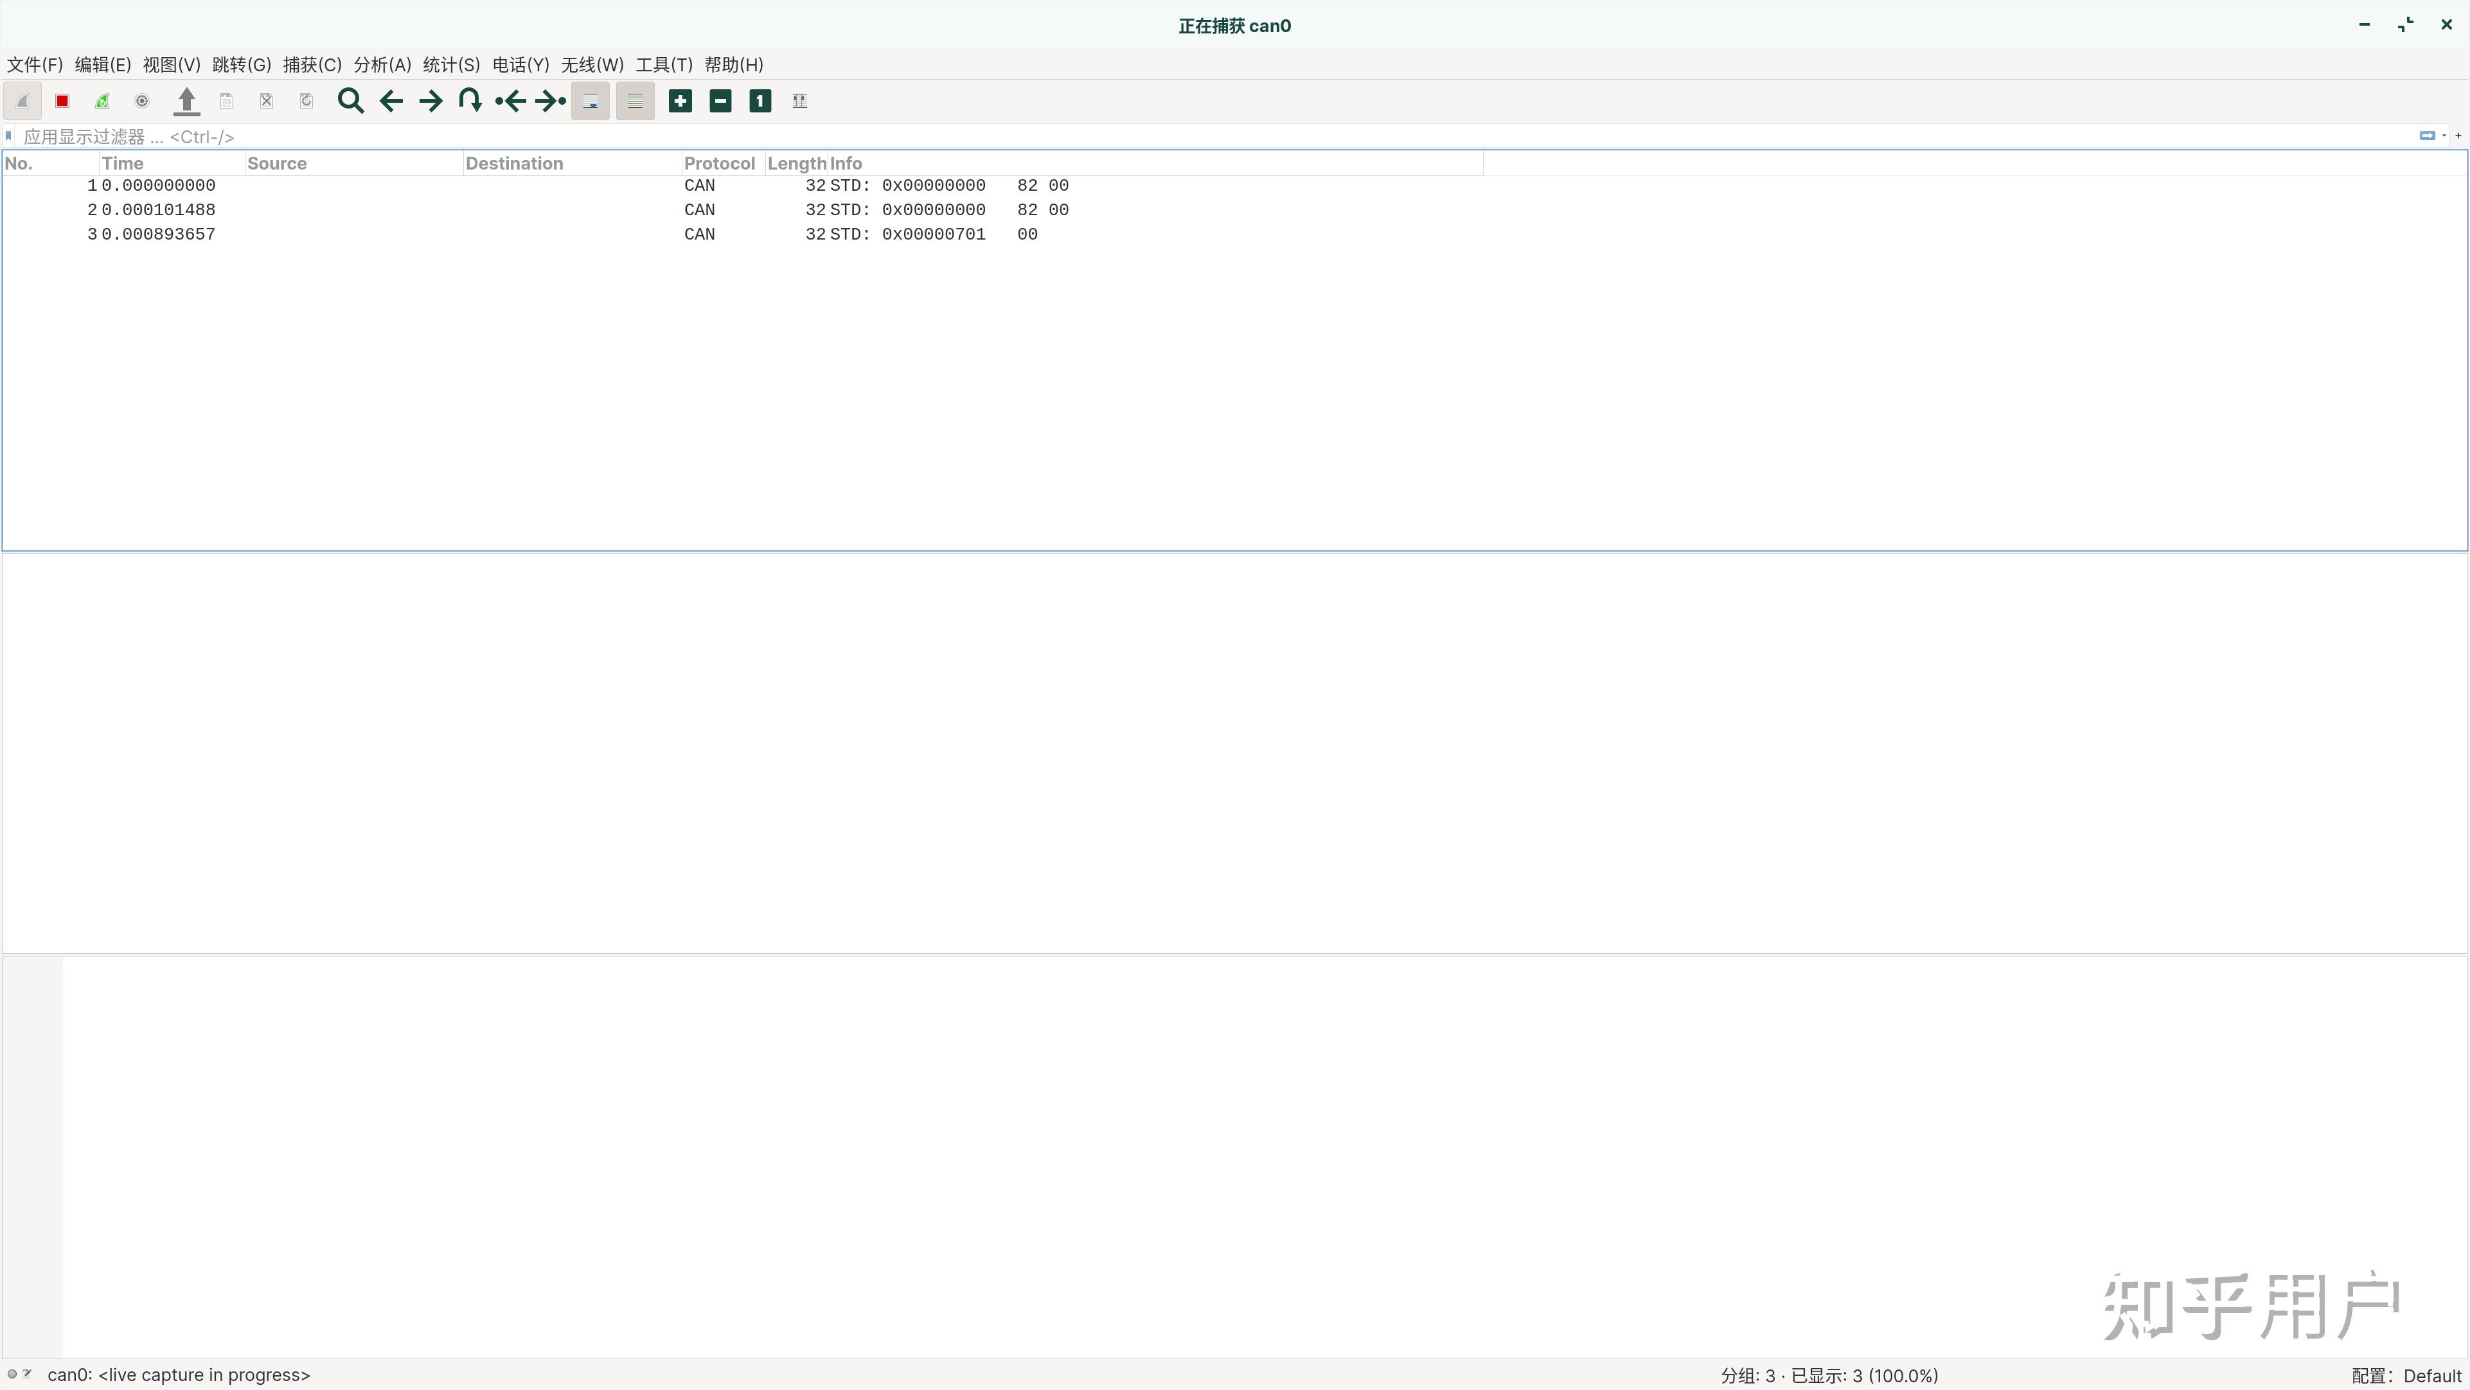Stop the running packet capture
The width and height of the screenshot is (2470, 1390).
tap(62, 101)
